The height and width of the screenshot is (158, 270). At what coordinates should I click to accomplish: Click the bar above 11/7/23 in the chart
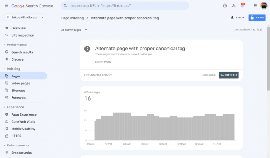pyautogui.click(x=217, y=128)
